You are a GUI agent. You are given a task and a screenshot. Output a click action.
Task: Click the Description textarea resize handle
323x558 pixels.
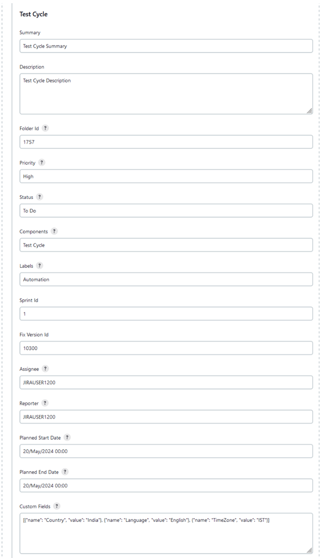click(x=311, y=110)
